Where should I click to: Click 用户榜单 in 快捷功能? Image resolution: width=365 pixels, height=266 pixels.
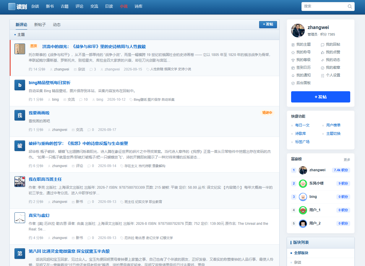point(333,125)
